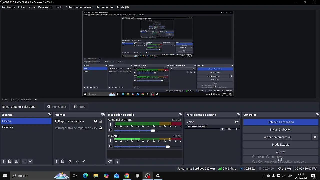Hide the Captura de pantalla source
Screen dimensions: 320x180
tap(95, 121)
